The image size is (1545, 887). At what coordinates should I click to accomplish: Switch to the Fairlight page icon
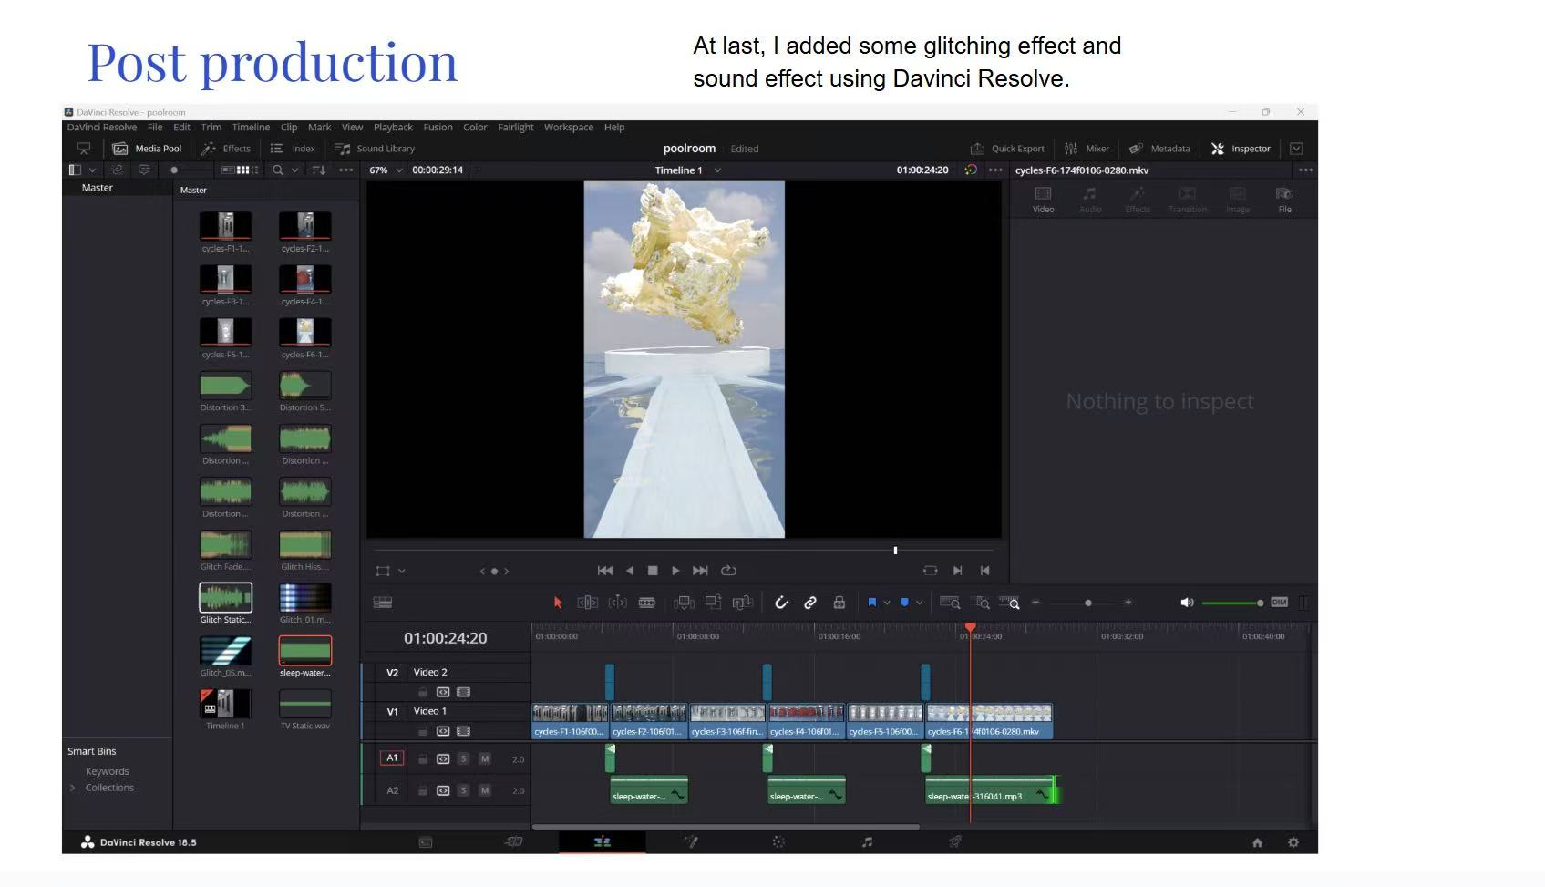[x=867, y=842]
